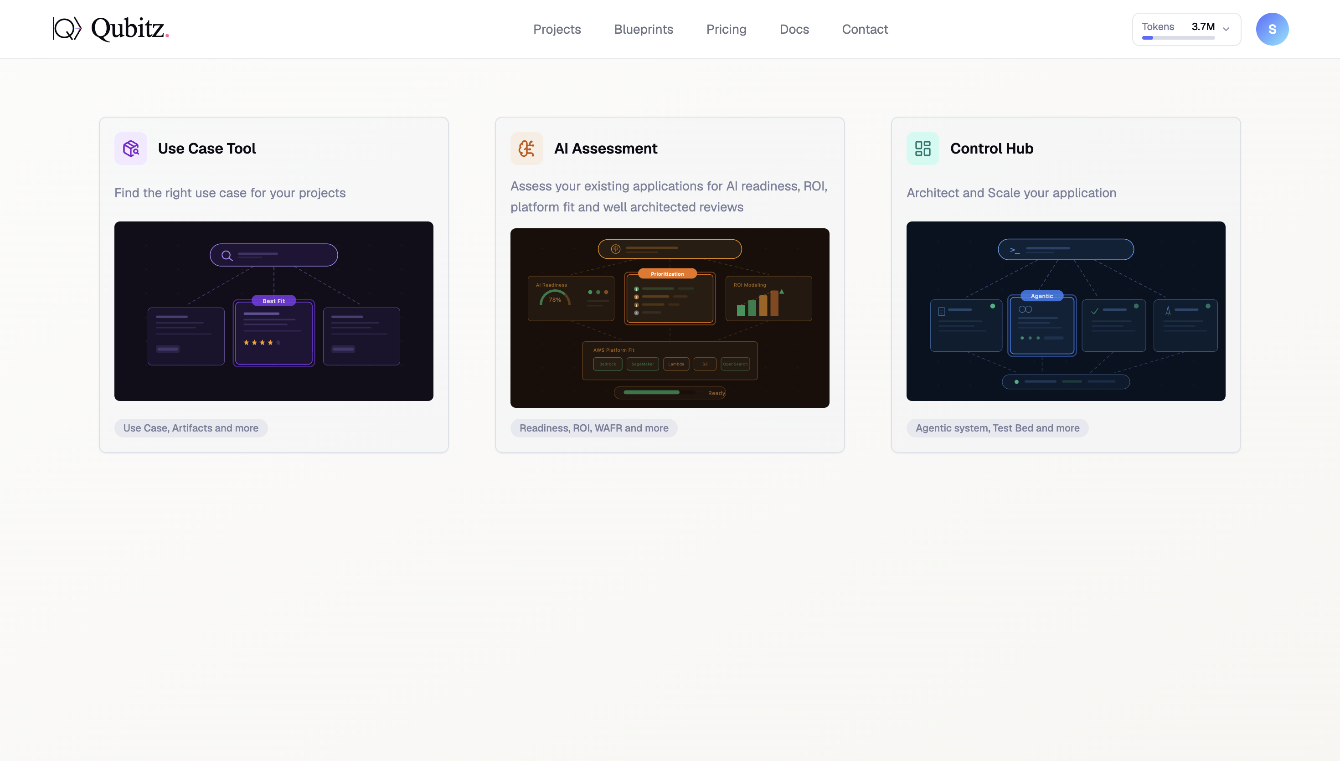Click 'Assess your existing applications' description
This screenshot has width=1340, height=761.
669,196
